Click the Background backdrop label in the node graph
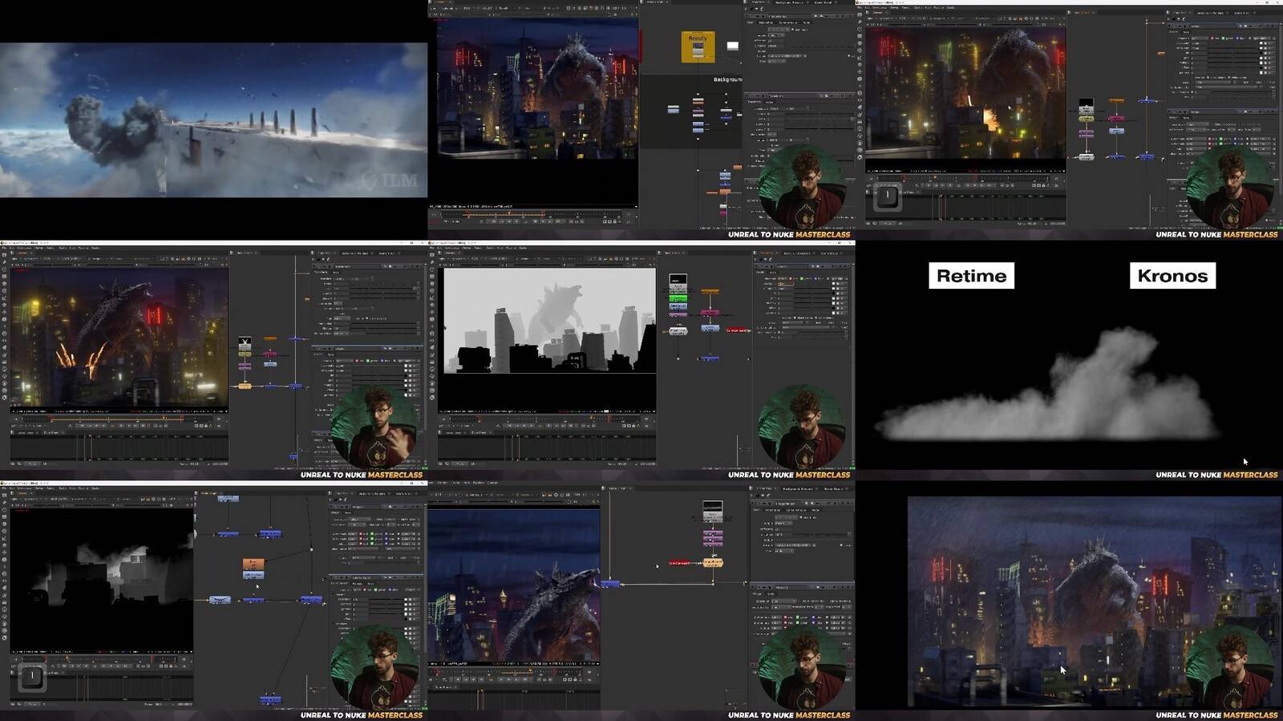This screenshot has height=721, width=1283. (727, 79)
